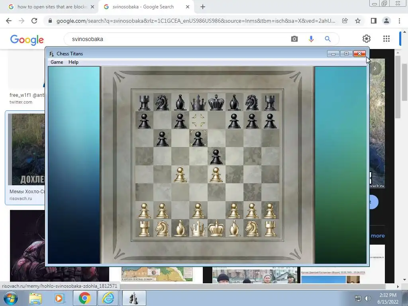Open the Game menu in Chess Titans

click(57, 62)
